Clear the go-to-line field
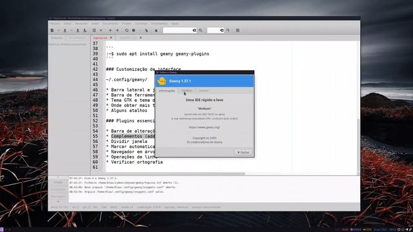 (222, 30)
